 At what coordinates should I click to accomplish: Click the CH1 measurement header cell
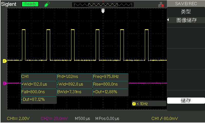click(x=39, y=77)
